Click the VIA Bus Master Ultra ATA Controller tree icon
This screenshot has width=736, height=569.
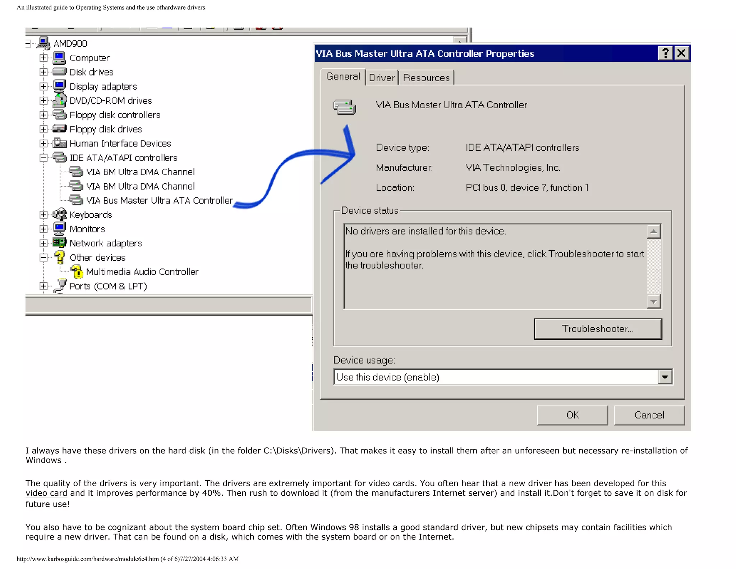tap(76, 200)
